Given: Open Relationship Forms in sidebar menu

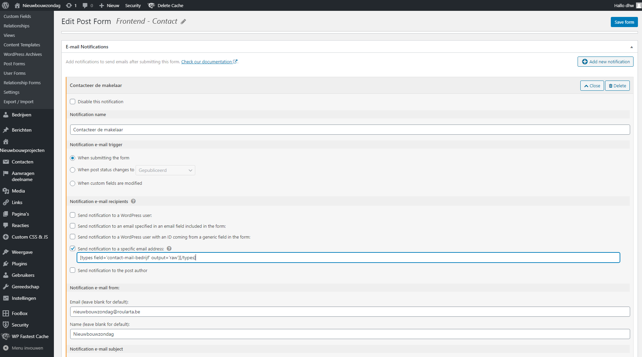Looking at the screenshot, I should pyautogui.click(x=22, y=83).
